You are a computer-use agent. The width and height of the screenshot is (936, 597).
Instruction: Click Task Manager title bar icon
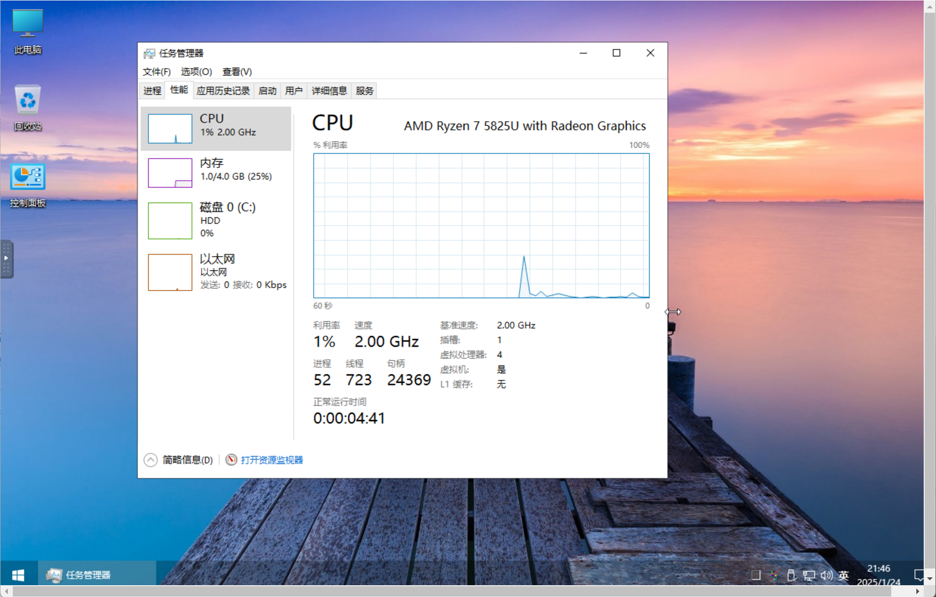click(149, 53)
